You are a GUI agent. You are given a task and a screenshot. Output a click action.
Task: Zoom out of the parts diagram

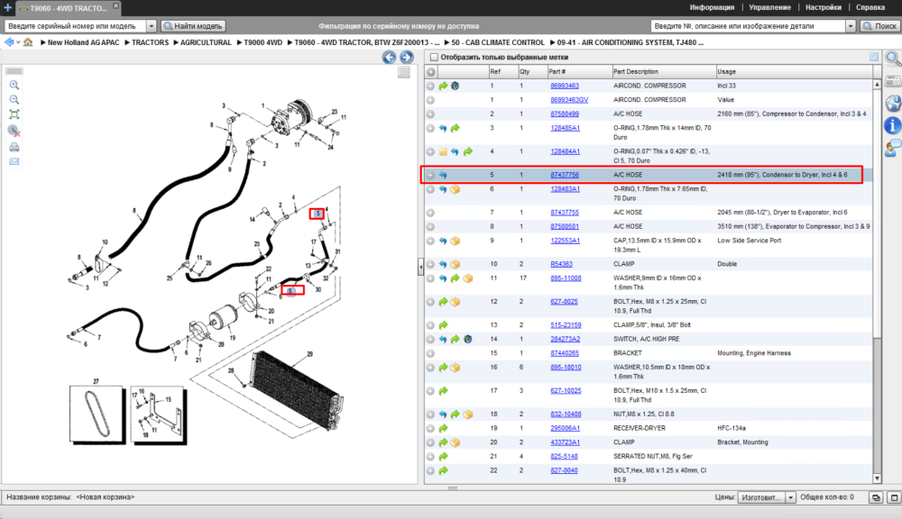click(x=14, y=99)
